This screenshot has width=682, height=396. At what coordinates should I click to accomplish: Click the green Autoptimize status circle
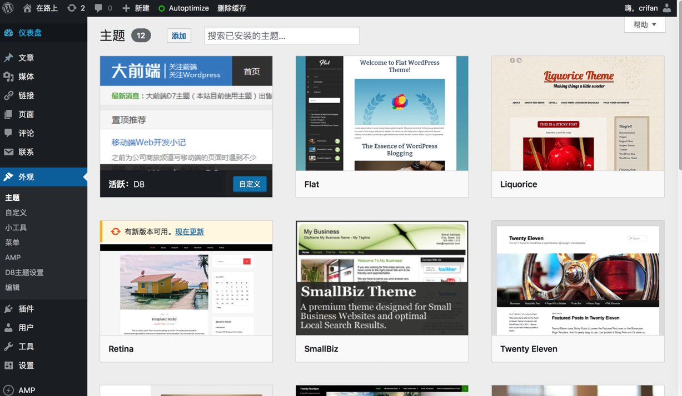(162, 8)
